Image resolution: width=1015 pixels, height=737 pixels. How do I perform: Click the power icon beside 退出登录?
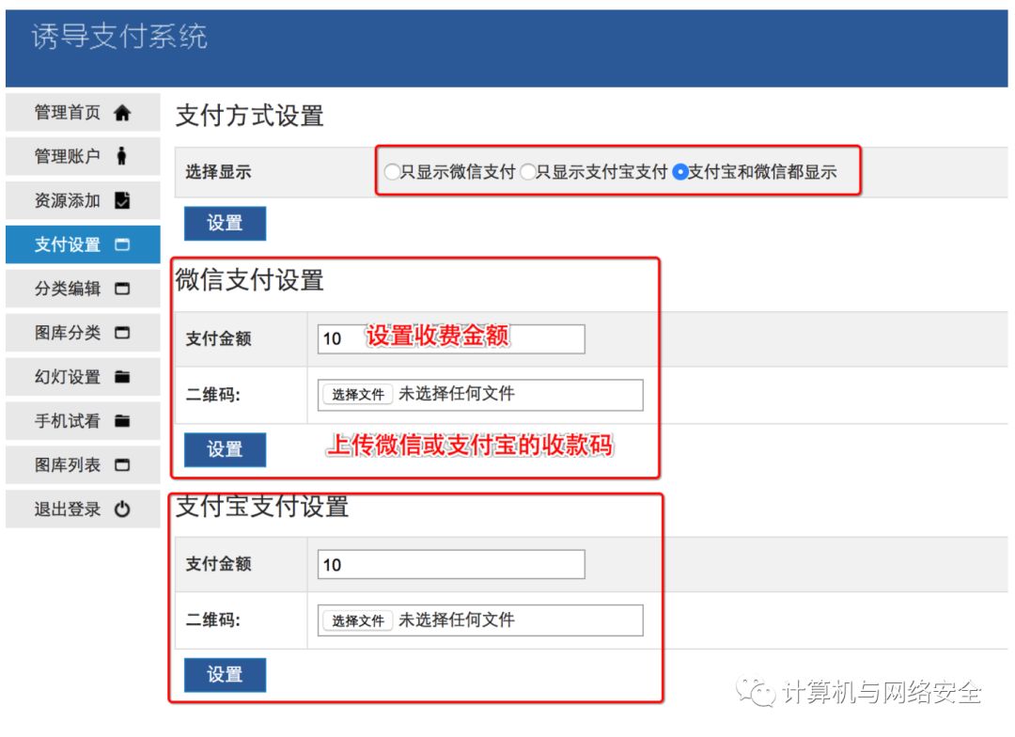click(122, 510)
